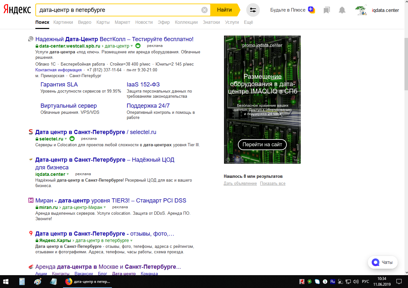Click the blue Ru keyboard tray icon
This screenshot has height=288, width=408.
[x=333, y=282]
